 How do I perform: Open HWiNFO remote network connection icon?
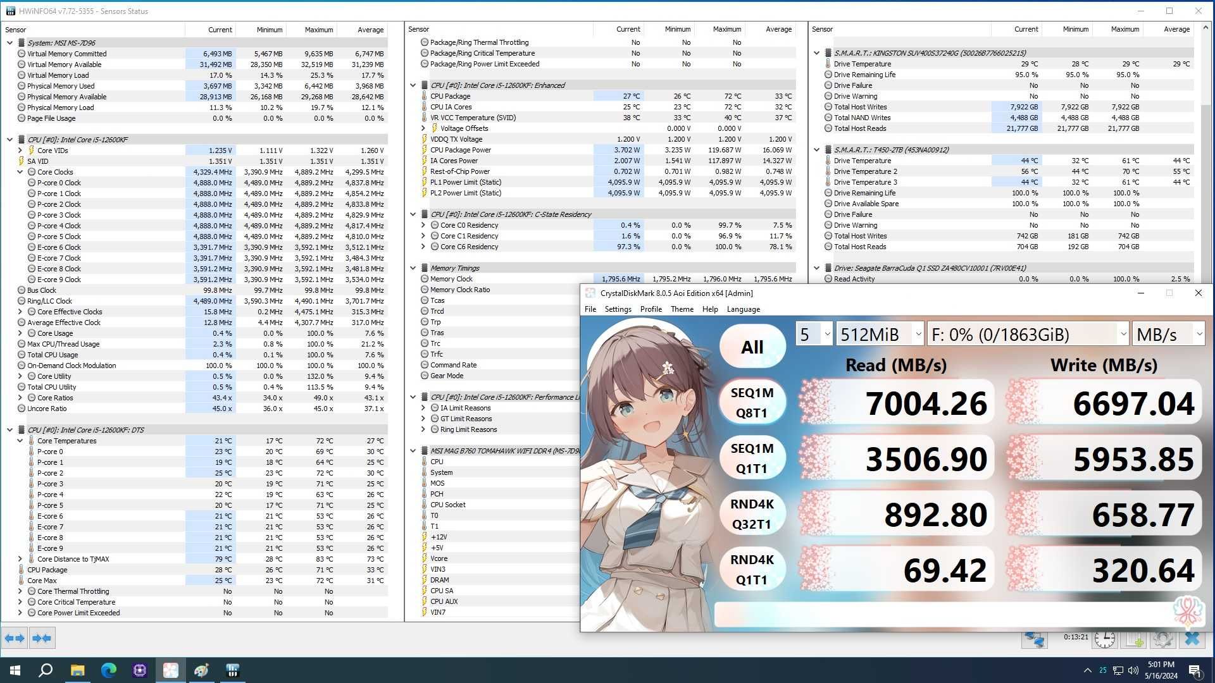tap(1035, 639)
